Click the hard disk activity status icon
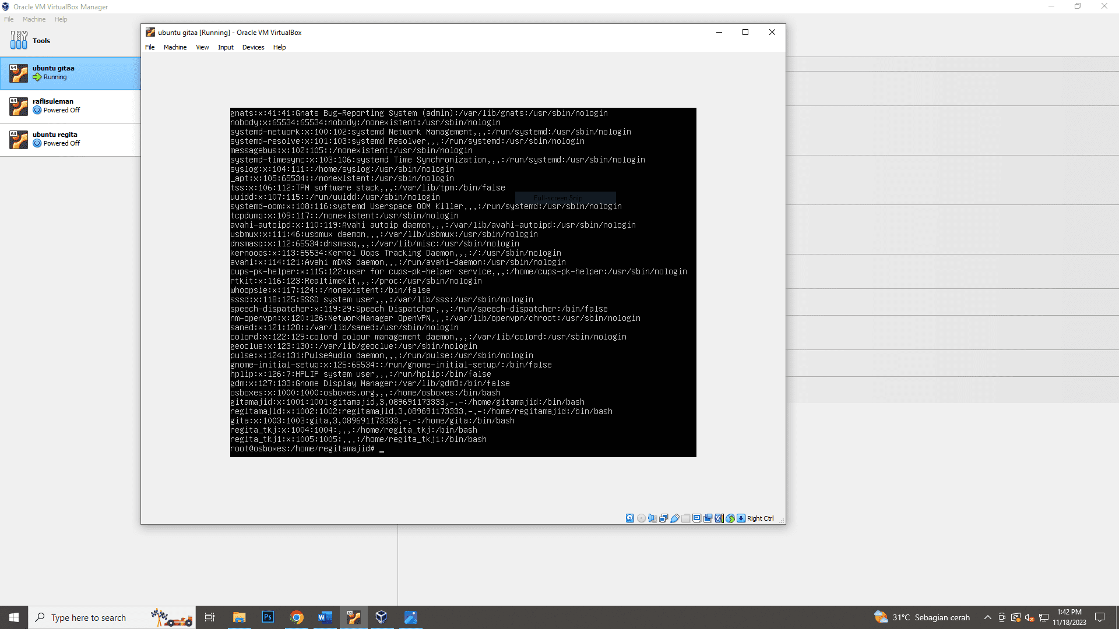Image resolution: width=1119 pixels, height=629 pixels. (x=630, y=518)
